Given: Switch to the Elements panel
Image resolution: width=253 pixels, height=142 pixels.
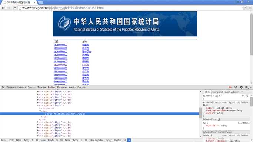Looking at the screenshot, I should [x=11, y=87].
